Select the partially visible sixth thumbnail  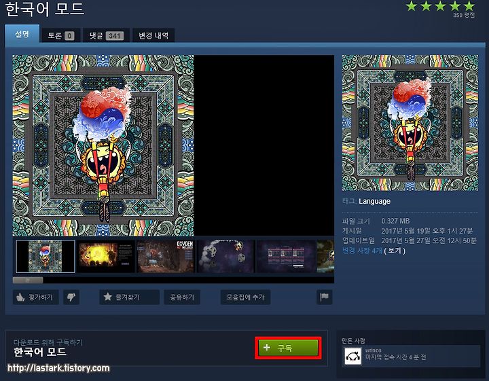[325, 256]
